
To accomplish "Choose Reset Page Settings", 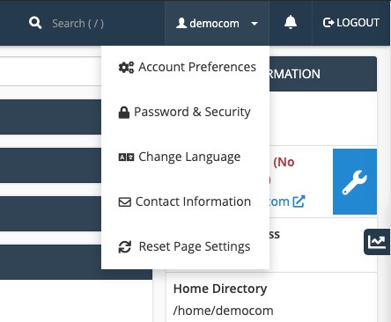I will coord(184,246).
